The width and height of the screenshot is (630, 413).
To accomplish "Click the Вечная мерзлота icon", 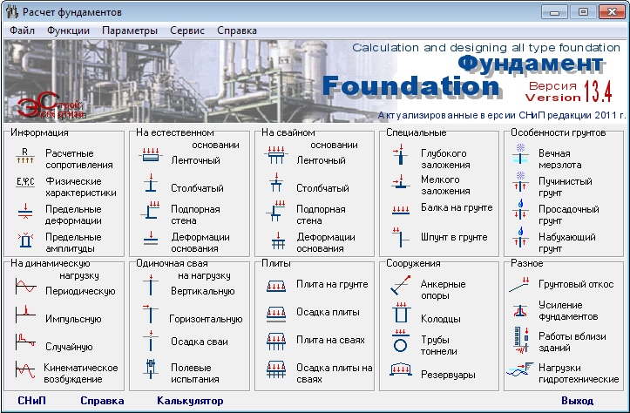I will (x=520, y=154).
